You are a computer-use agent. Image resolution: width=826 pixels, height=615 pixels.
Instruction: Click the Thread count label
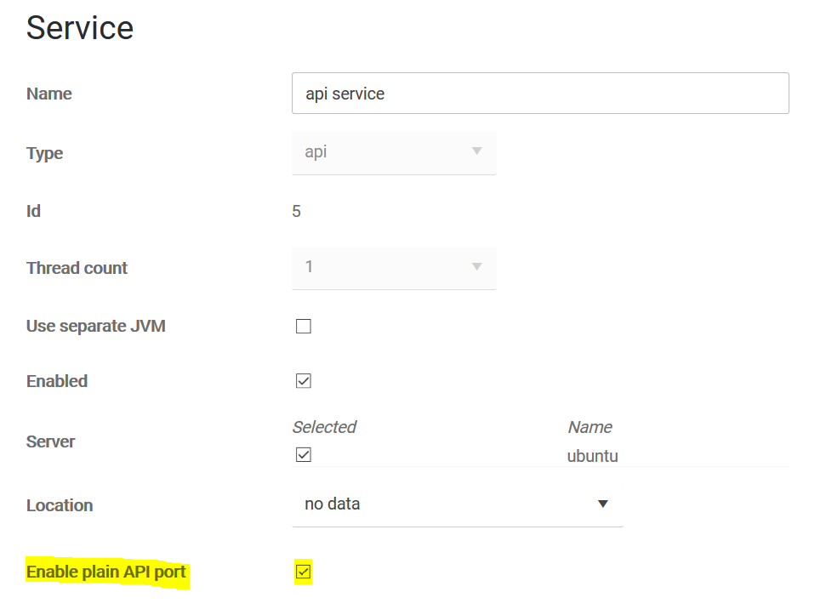[77, 268]
